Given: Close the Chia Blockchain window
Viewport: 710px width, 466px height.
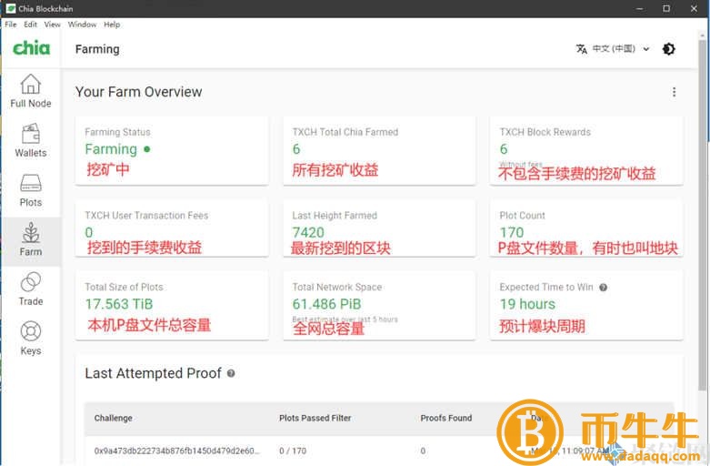Looking at the screenshot, I should click(x=695, y=8).
